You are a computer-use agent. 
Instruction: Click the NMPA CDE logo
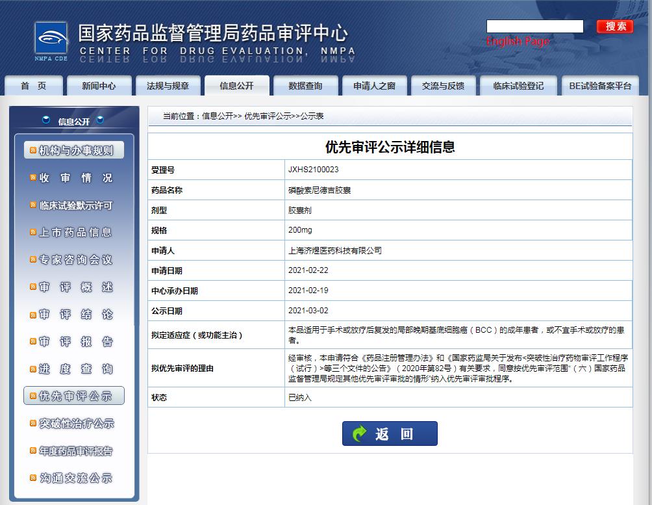pyautogui.click(x=51, y=42)
